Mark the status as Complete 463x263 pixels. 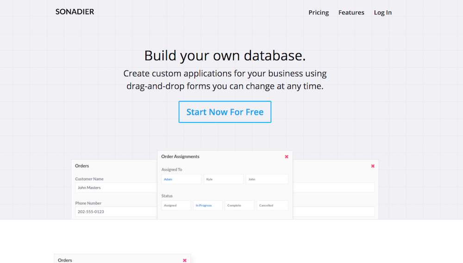[239, 205]
